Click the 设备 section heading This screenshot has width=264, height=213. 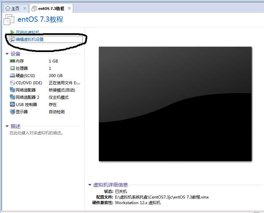(15, 54)
